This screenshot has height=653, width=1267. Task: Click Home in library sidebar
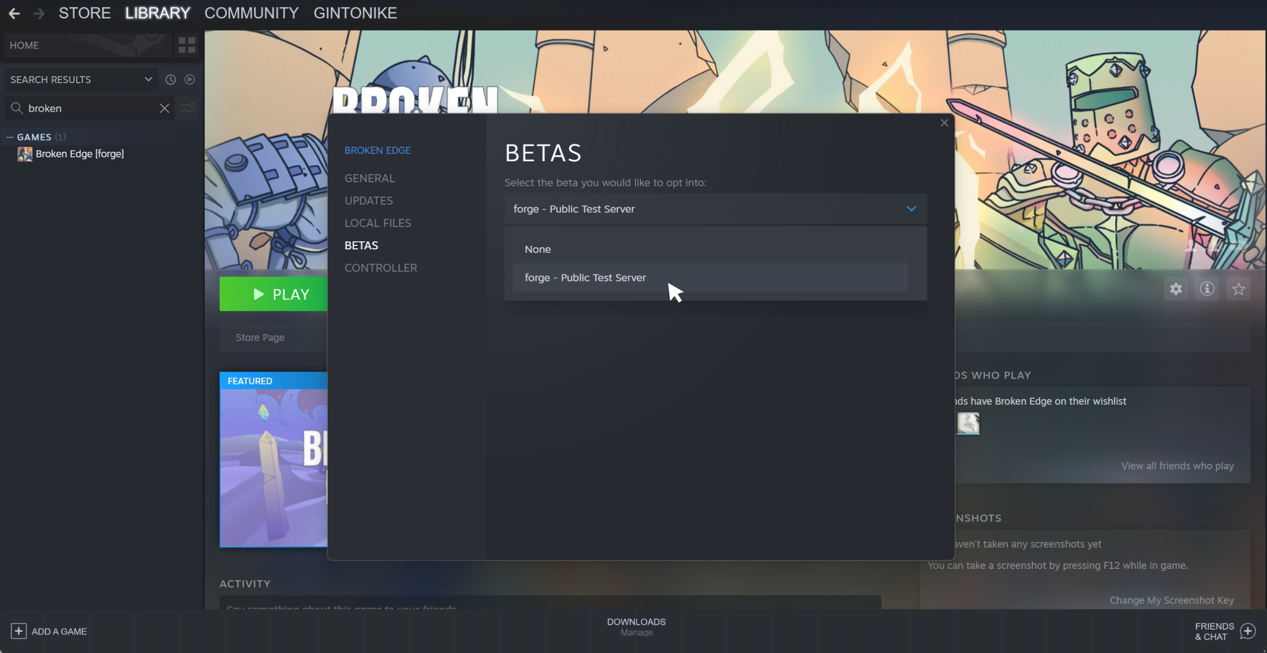[x=88, y=45]
